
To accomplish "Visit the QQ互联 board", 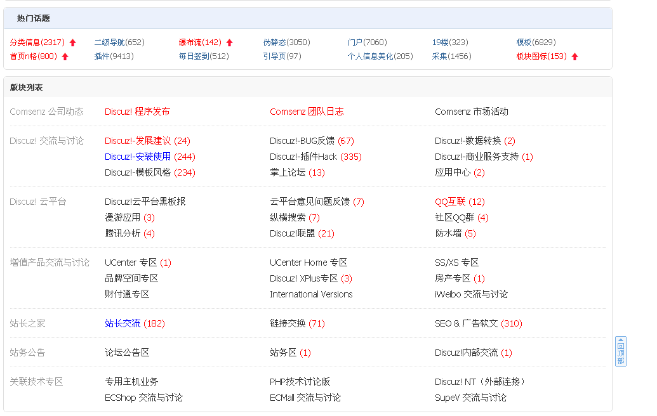I will [x=450, y=202].
